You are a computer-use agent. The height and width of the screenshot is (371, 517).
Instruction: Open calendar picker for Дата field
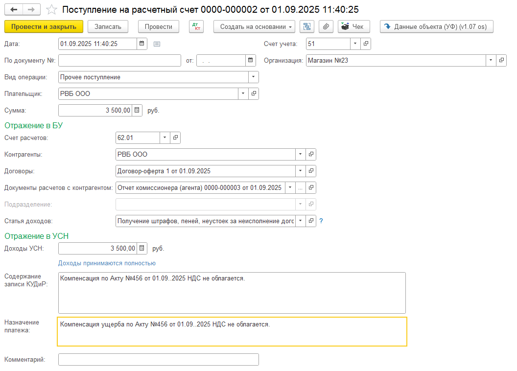[142, 44]
